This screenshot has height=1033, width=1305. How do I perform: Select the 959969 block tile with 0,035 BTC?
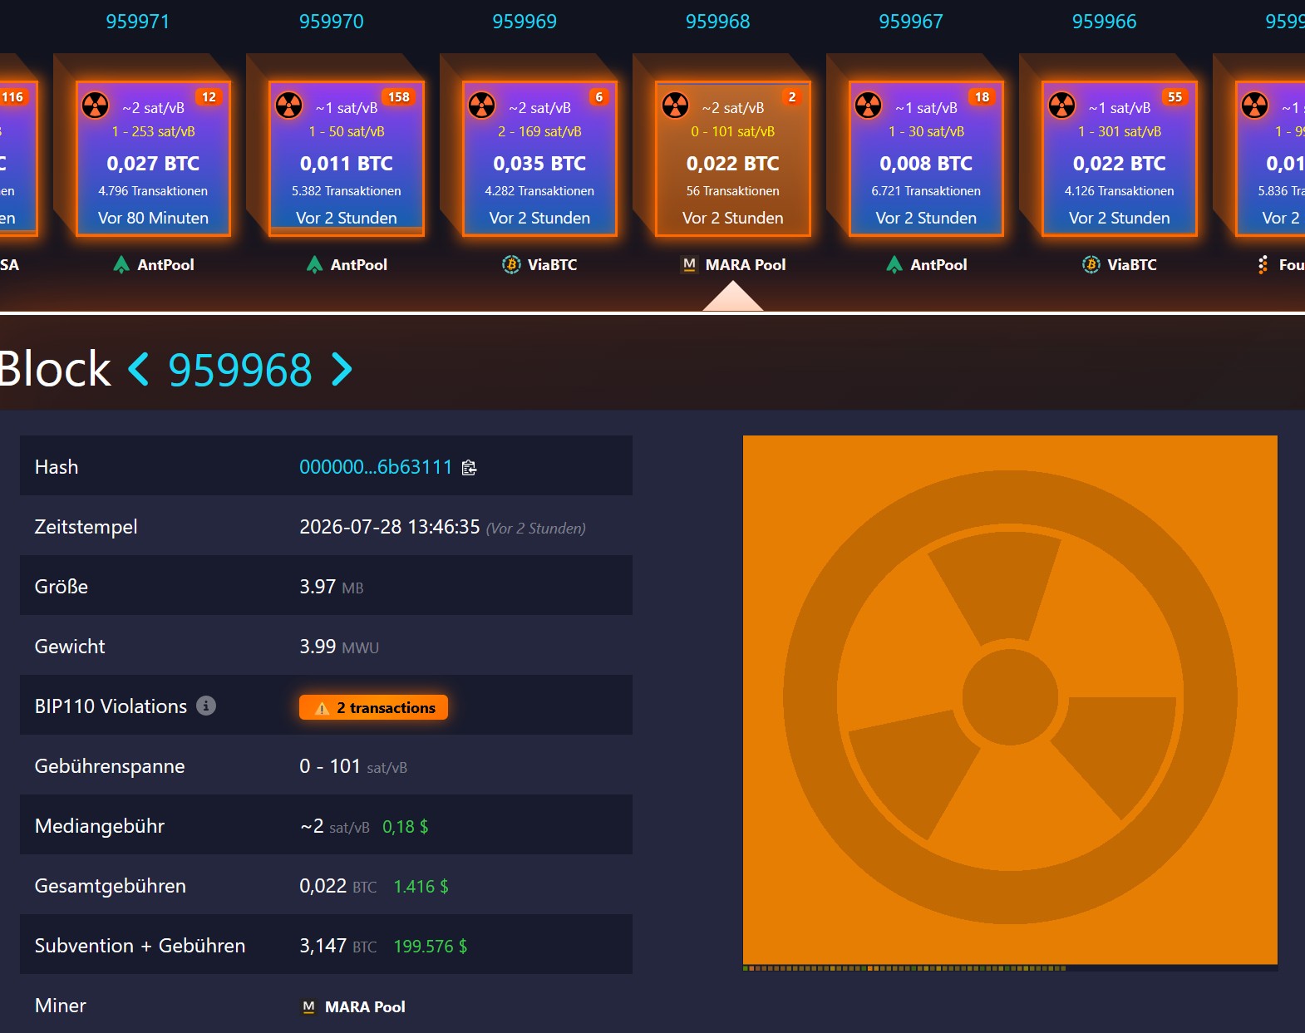(539, 159)
